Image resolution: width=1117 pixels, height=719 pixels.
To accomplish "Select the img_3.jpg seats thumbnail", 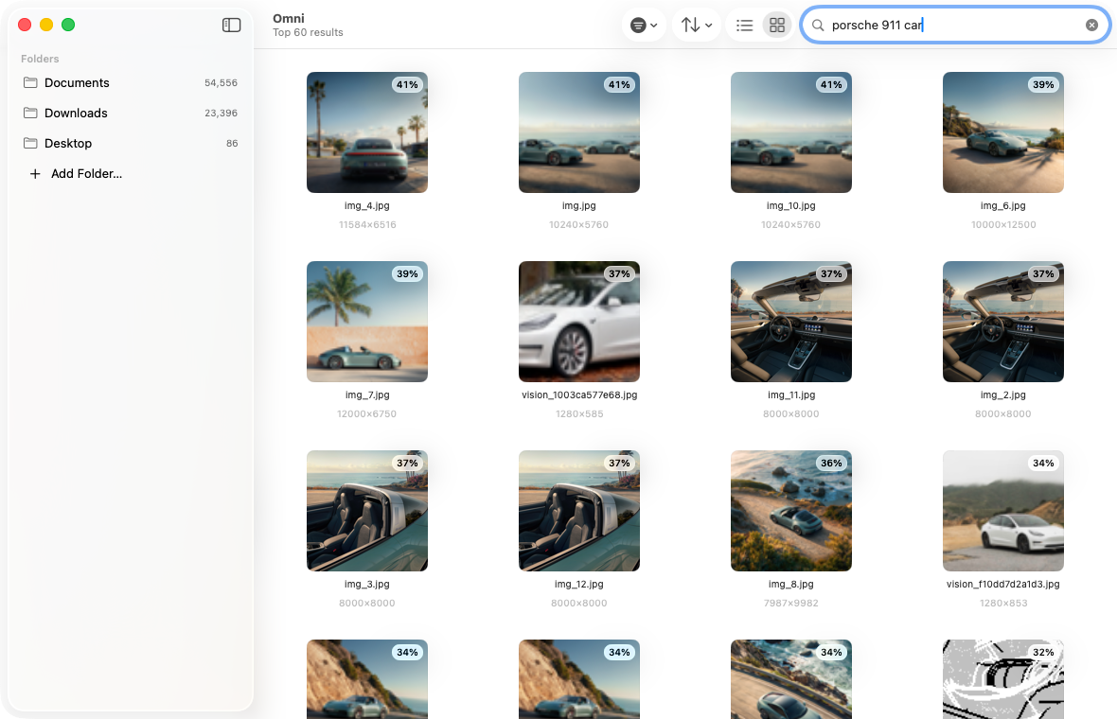I will 367,511.
